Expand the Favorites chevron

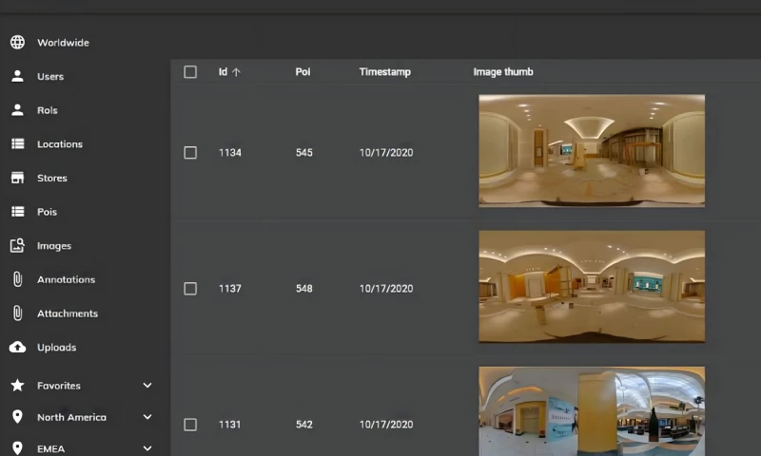(x=147, y=386)
